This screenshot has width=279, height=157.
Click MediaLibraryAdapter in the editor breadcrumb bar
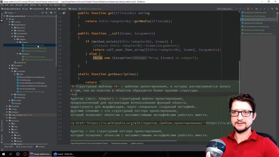click(119, 143)
